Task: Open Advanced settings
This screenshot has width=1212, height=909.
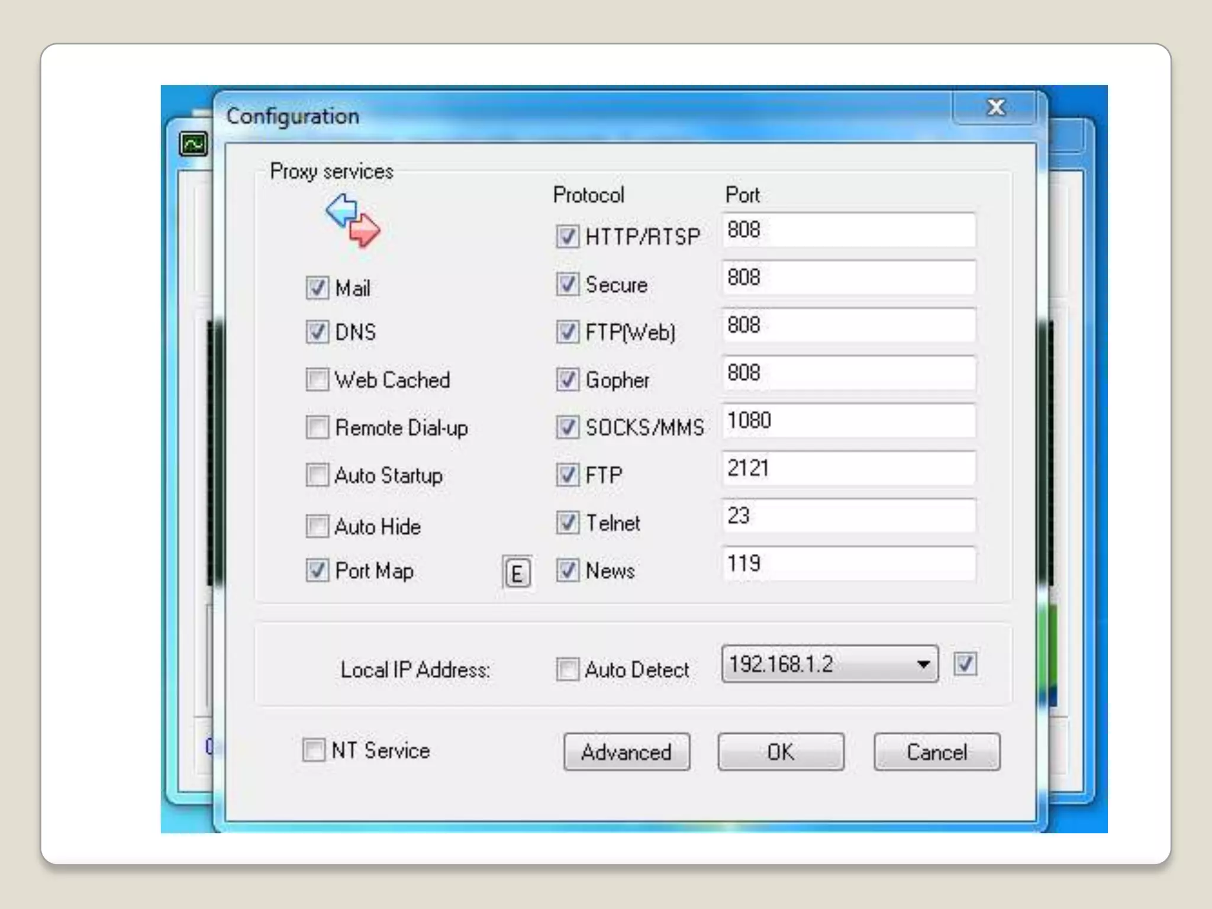Action: click(x=627, y=752)
